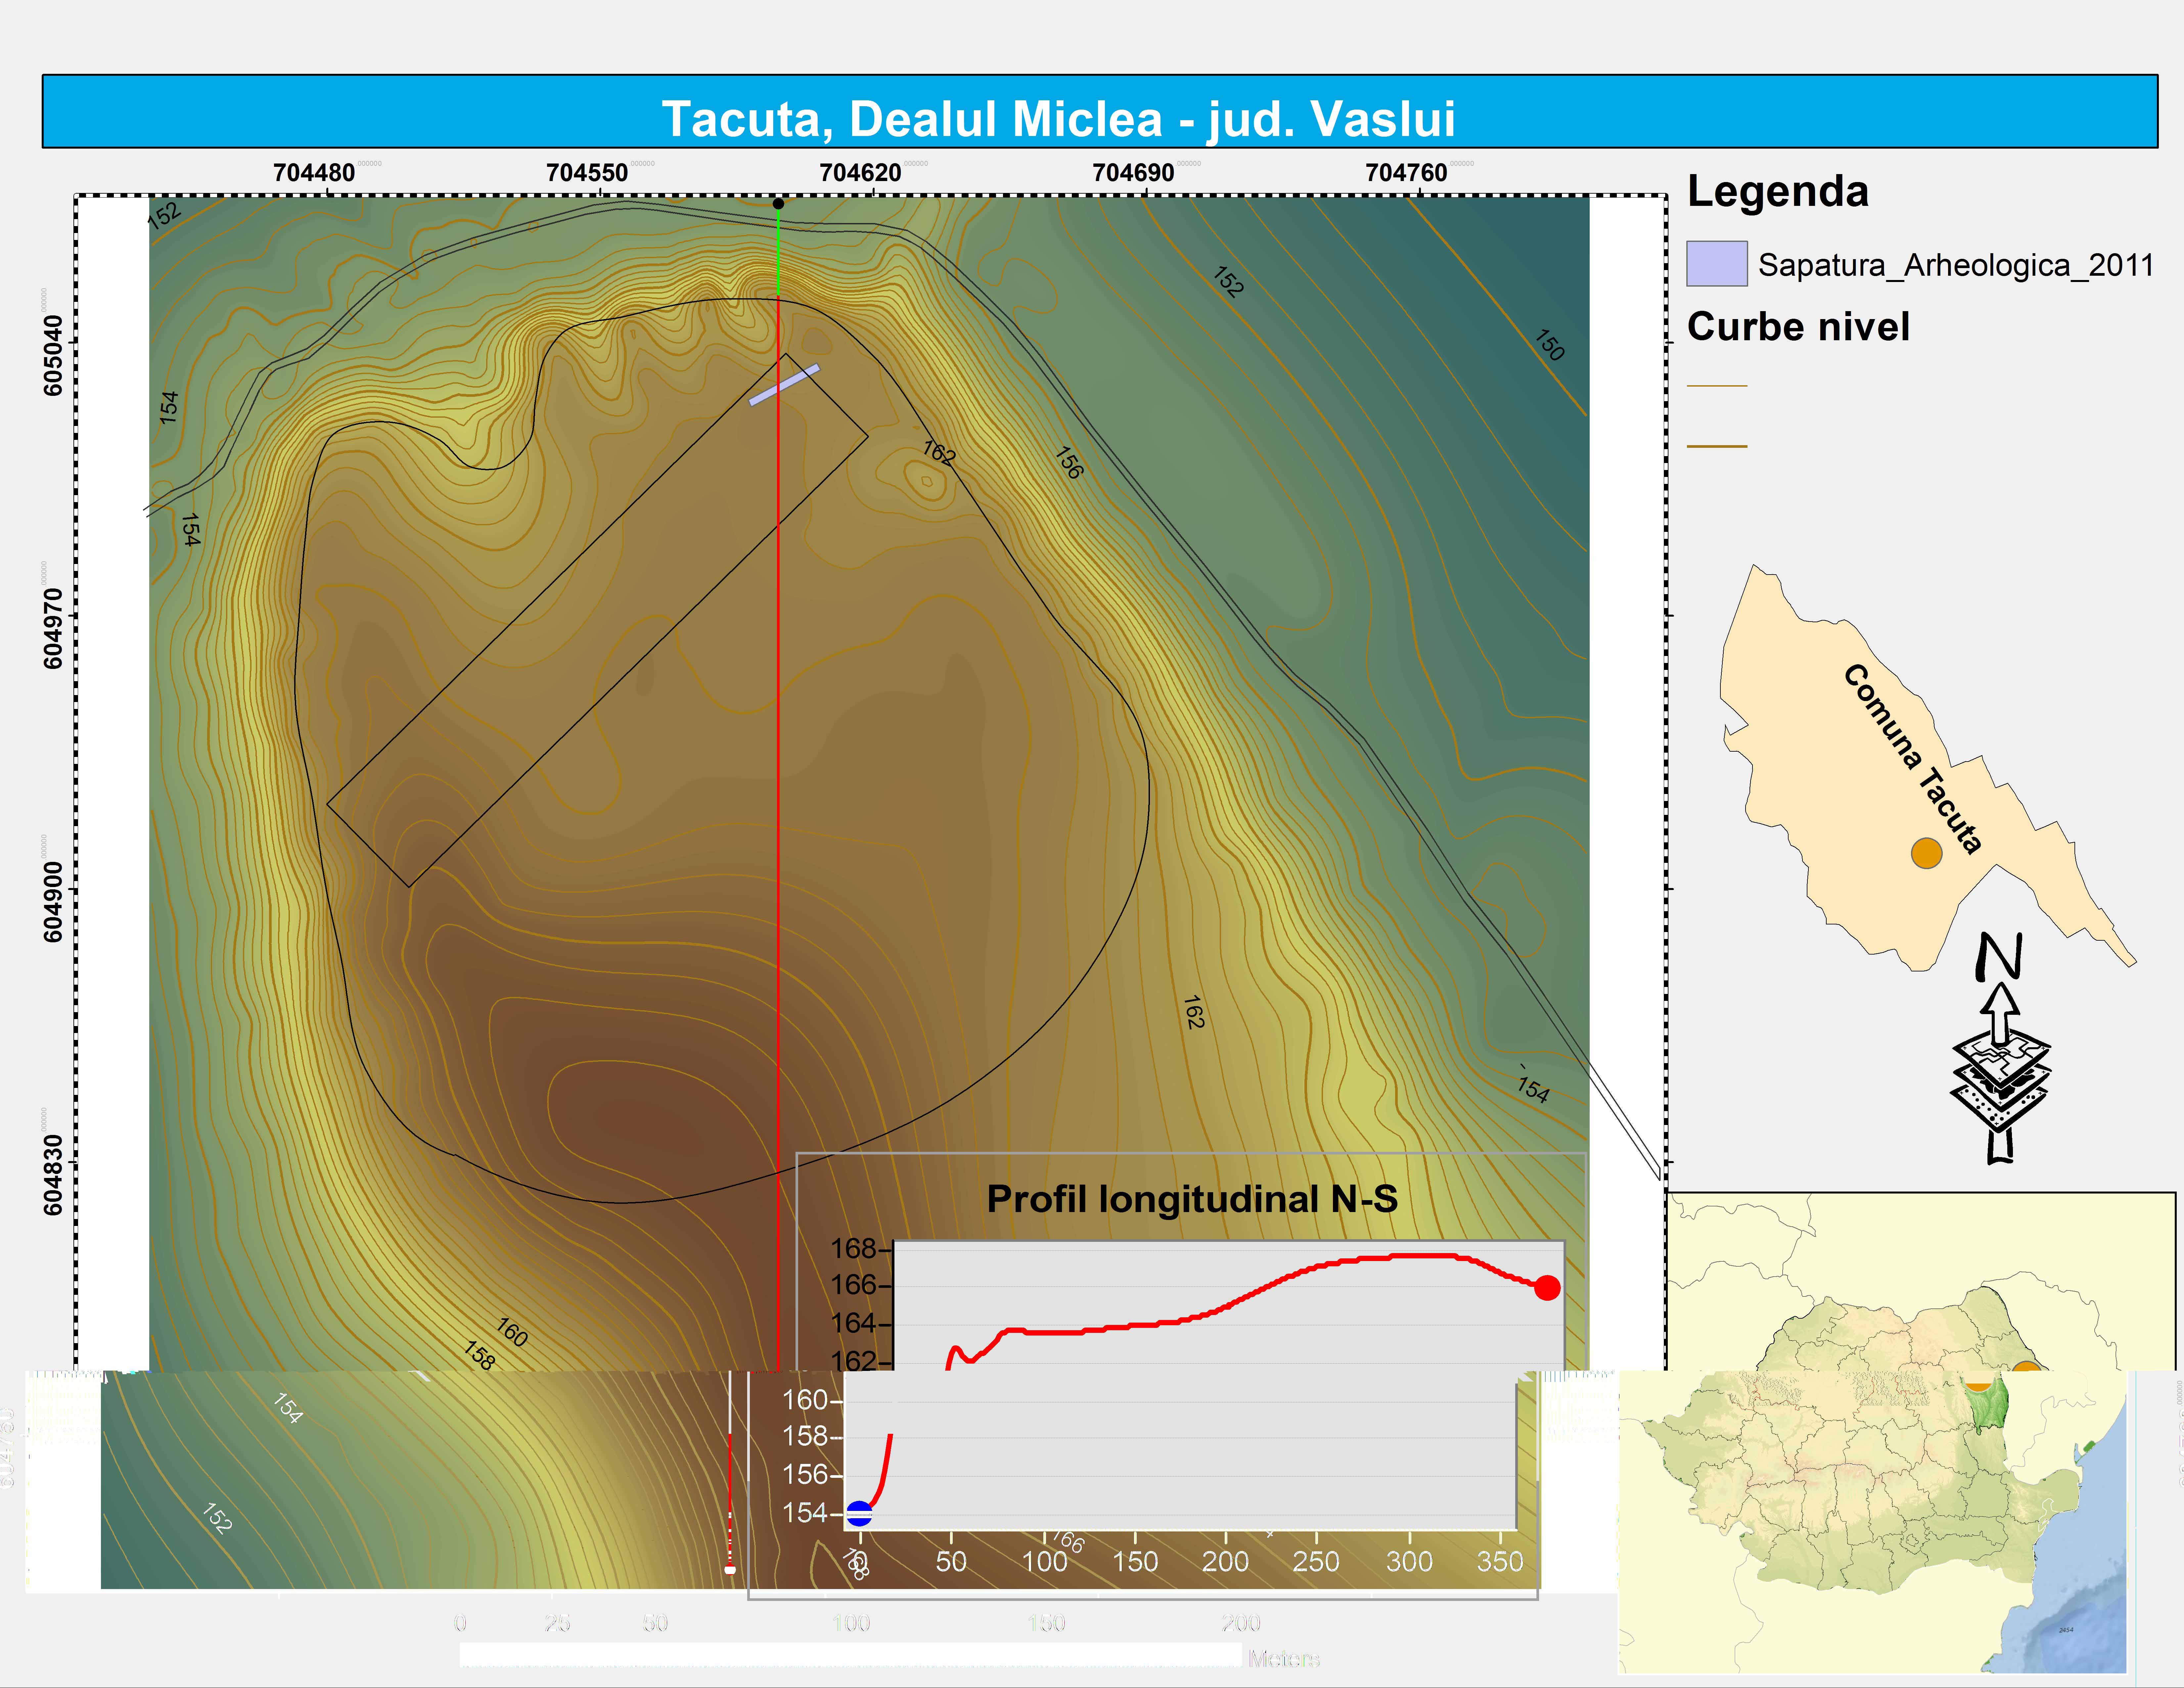Screen dimensions: 2184x1688
Task: Click the black dot at profile line top
Action: click(778, 204)
